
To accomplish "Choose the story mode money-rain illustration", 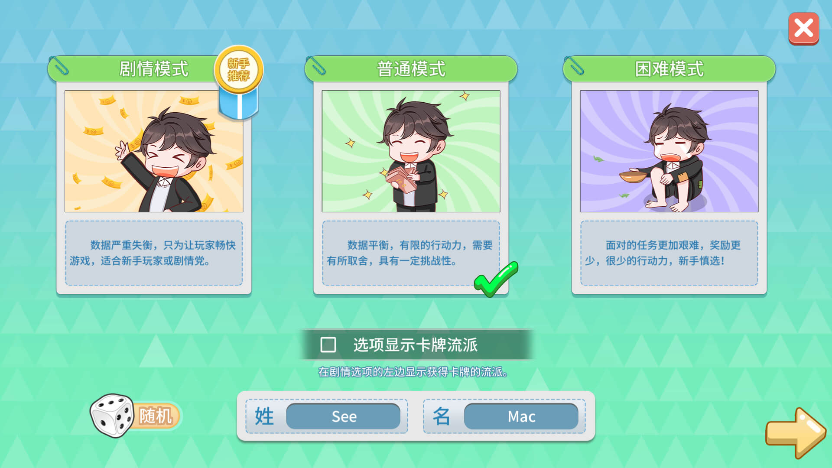I will coord(154,151).
